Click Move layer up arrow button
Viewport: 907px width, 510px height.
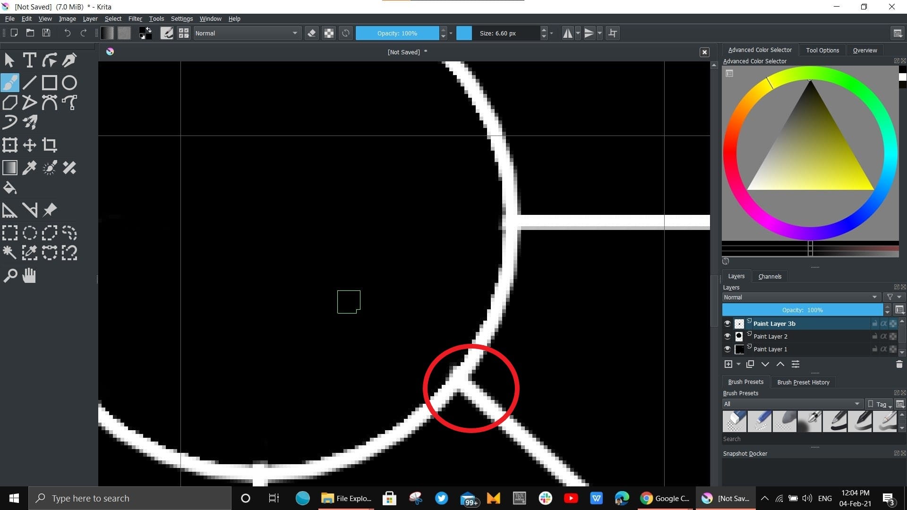click(x=780, y=364)
